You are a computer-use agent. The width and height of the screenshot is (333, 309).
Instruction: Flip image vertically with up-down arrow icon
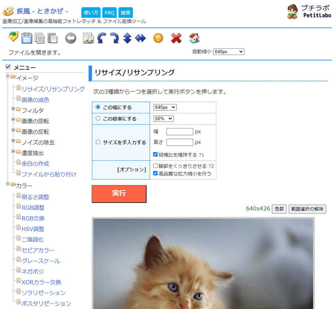click(x=127, y=38)
